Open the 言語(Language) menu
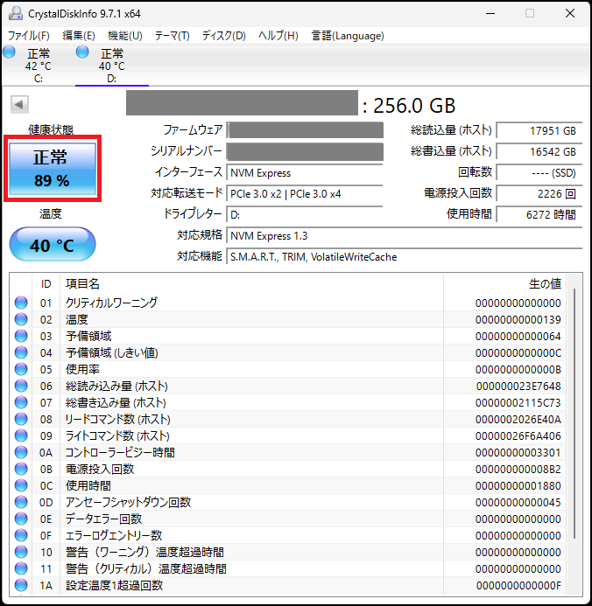 348,36
